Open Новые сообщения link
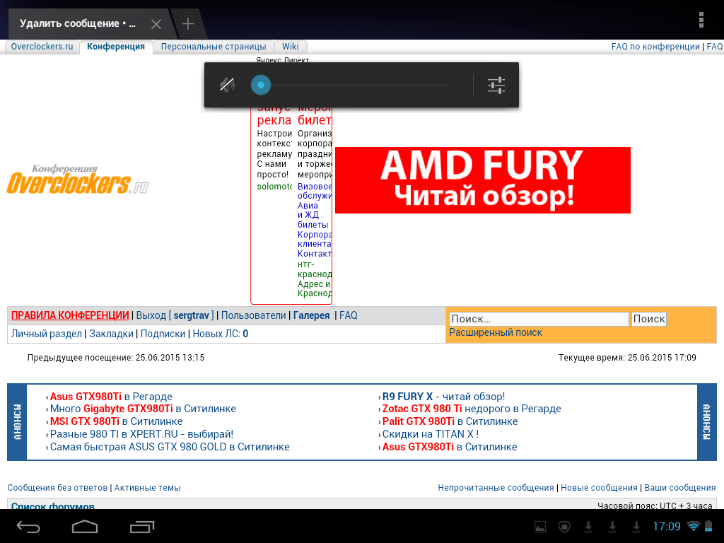Image resolution: width=724 pixels, height=543 pixels. 599,488
